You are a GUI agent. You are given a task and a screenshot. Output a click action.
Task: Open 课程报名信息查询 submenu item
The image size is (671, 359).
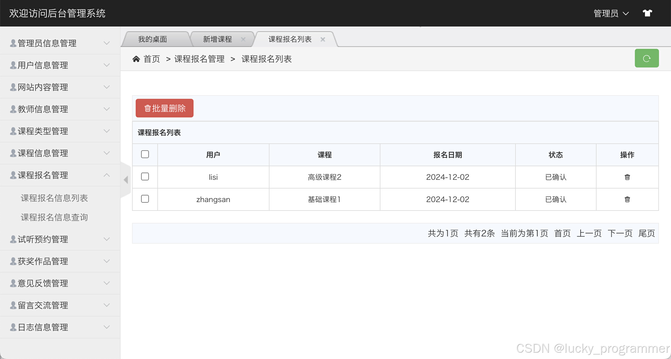point(54,217)
